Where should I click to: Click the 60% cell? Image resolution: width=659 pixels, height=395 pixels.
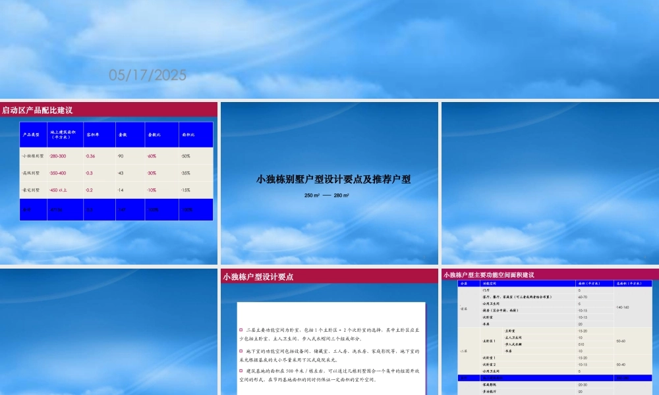pyautogui.click(x=161, y=156)
